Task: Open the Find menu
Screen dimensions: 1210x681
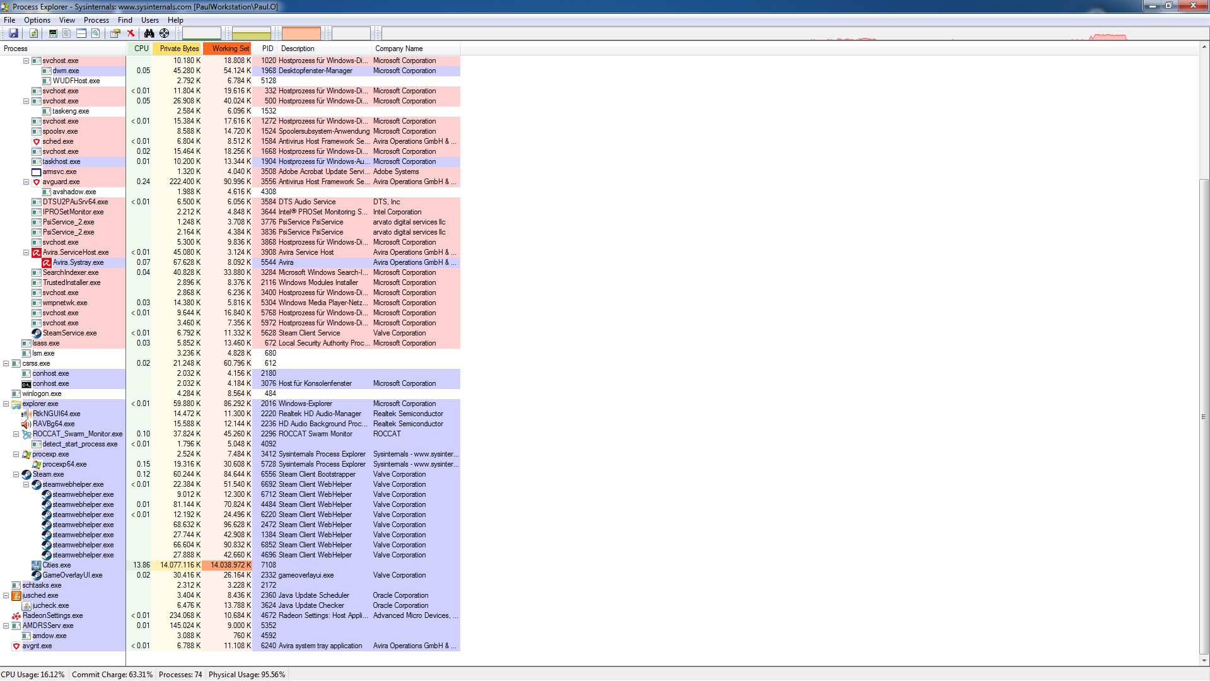Action: [125, 20]
